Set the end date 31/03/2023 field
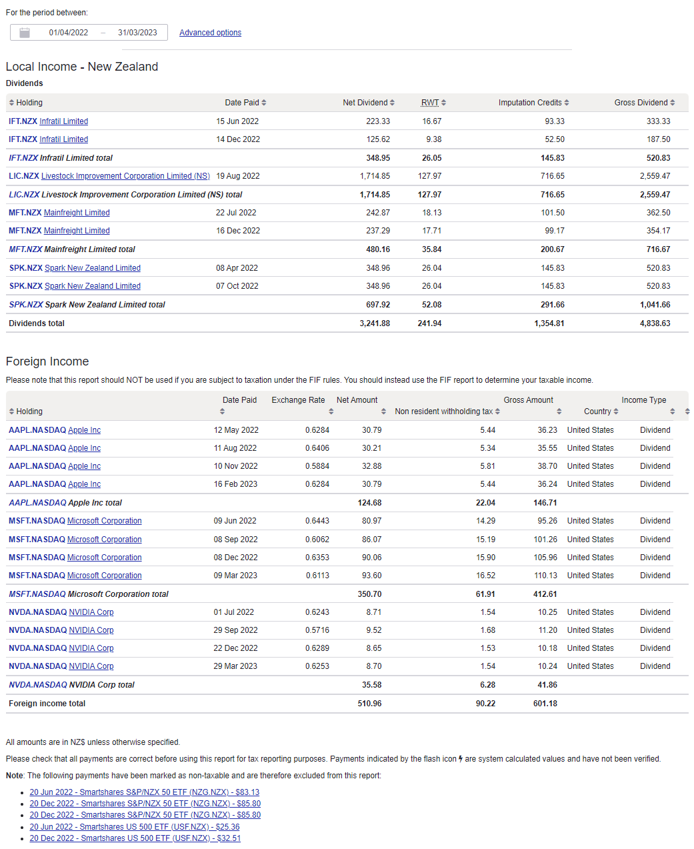Screen dimensions: 694x849 137,33
